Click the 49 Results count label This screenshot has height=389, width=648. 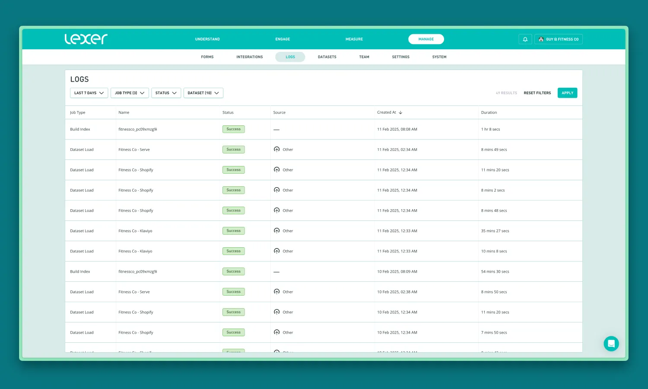506,93
